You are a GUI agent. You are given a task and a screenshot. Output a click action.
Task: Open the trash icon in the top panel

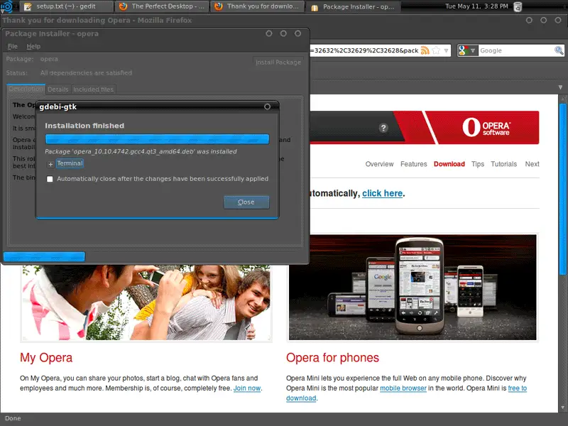[518, 6]
